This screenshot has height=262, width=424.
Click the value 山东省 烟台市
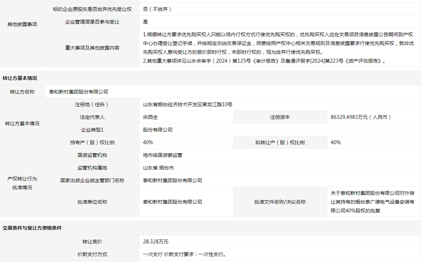coord(158,168)
